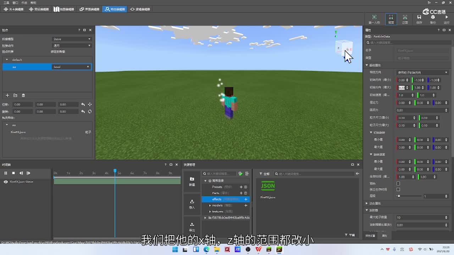This screenshot has height=255, width=454.
Task: Toggle the 预热 checkbox
Action: [x=398, y=183]
